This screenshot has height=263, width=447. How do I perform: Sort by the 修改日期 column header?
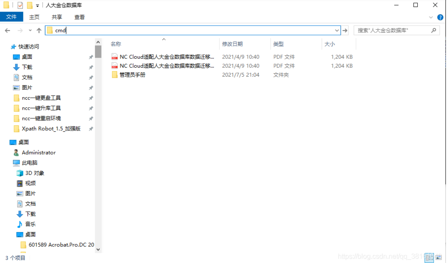[x=232, y=44]
